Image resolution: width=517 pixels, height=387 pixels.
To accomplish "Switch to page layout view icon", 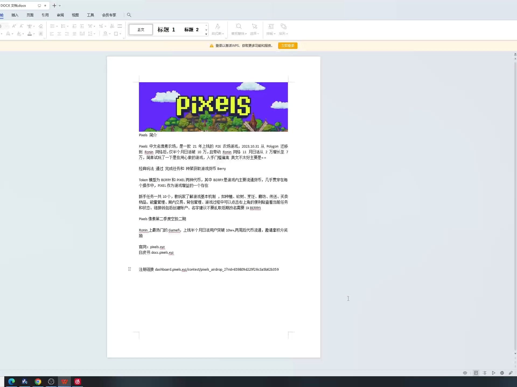I will click(x=476, y=373).
